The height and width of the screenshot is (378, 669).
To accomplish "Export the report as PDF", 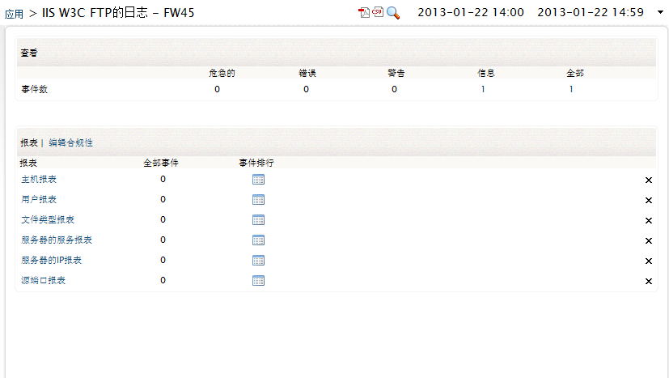I will pyautogui.click(x=364, y=12).
